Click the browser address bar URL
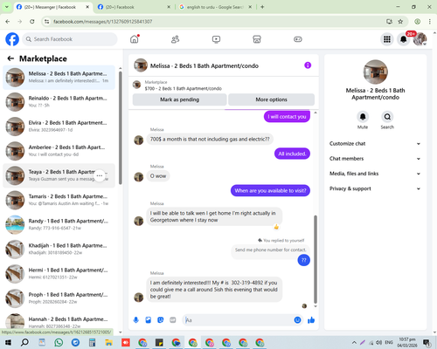Screen dimensions: 437x349 102,22
